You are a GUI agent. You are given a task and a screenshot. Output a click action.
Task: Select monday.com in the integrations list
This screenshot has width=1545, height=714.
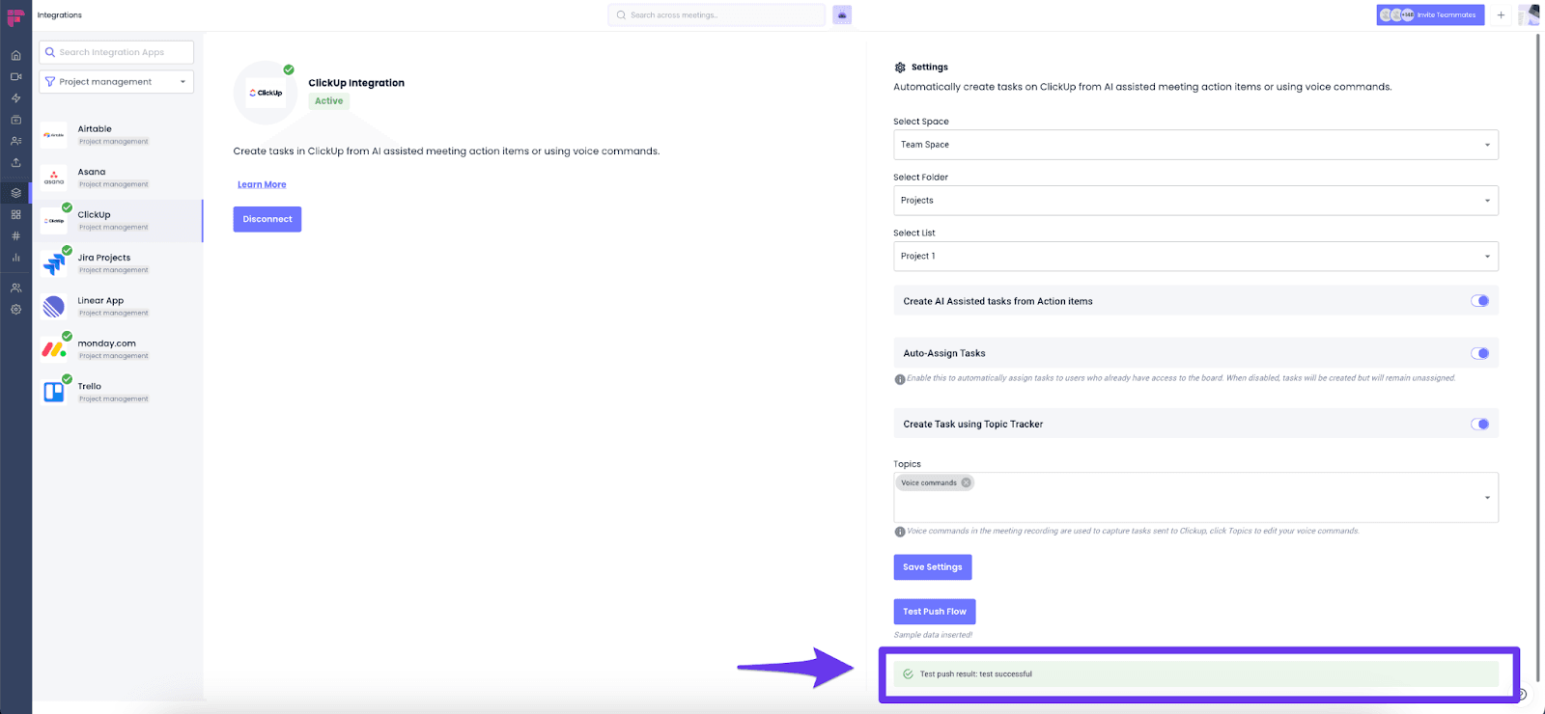click(118, 349)
